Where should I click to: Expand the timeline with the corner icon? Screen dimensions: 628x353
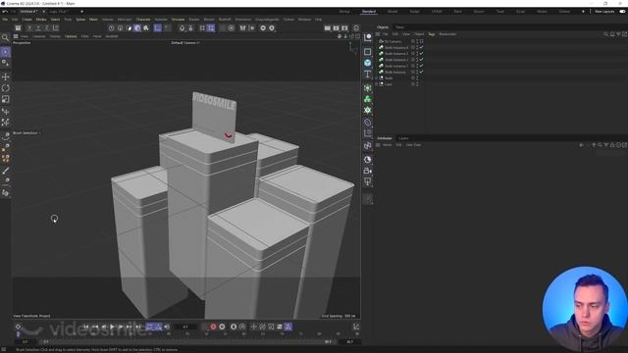[355, 327]
